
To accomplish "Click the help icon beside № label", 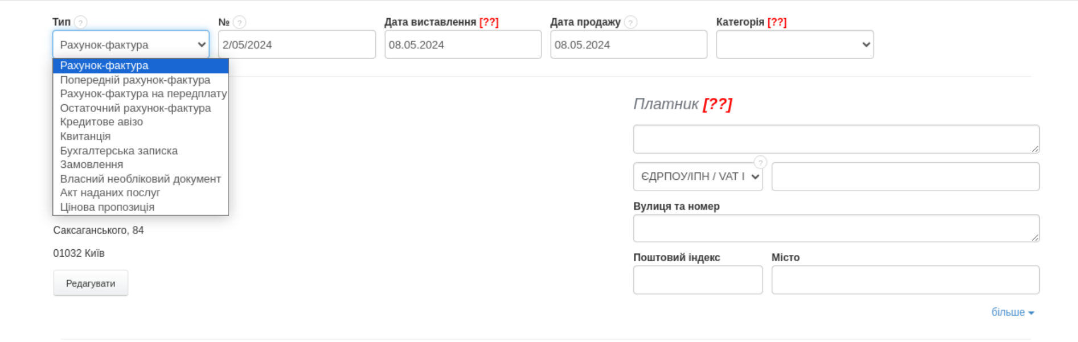I will [x=240, y=23].
